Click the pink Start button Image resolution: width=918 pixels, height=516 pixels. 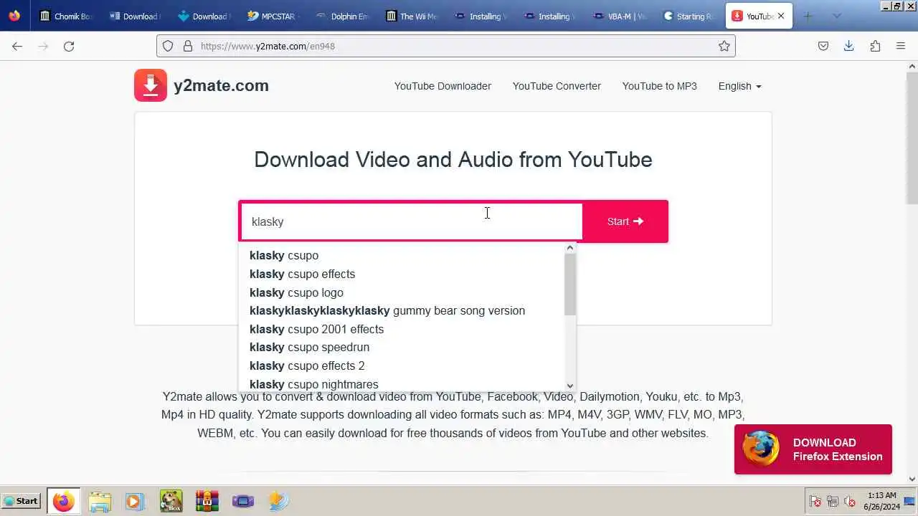click(625, 221)
